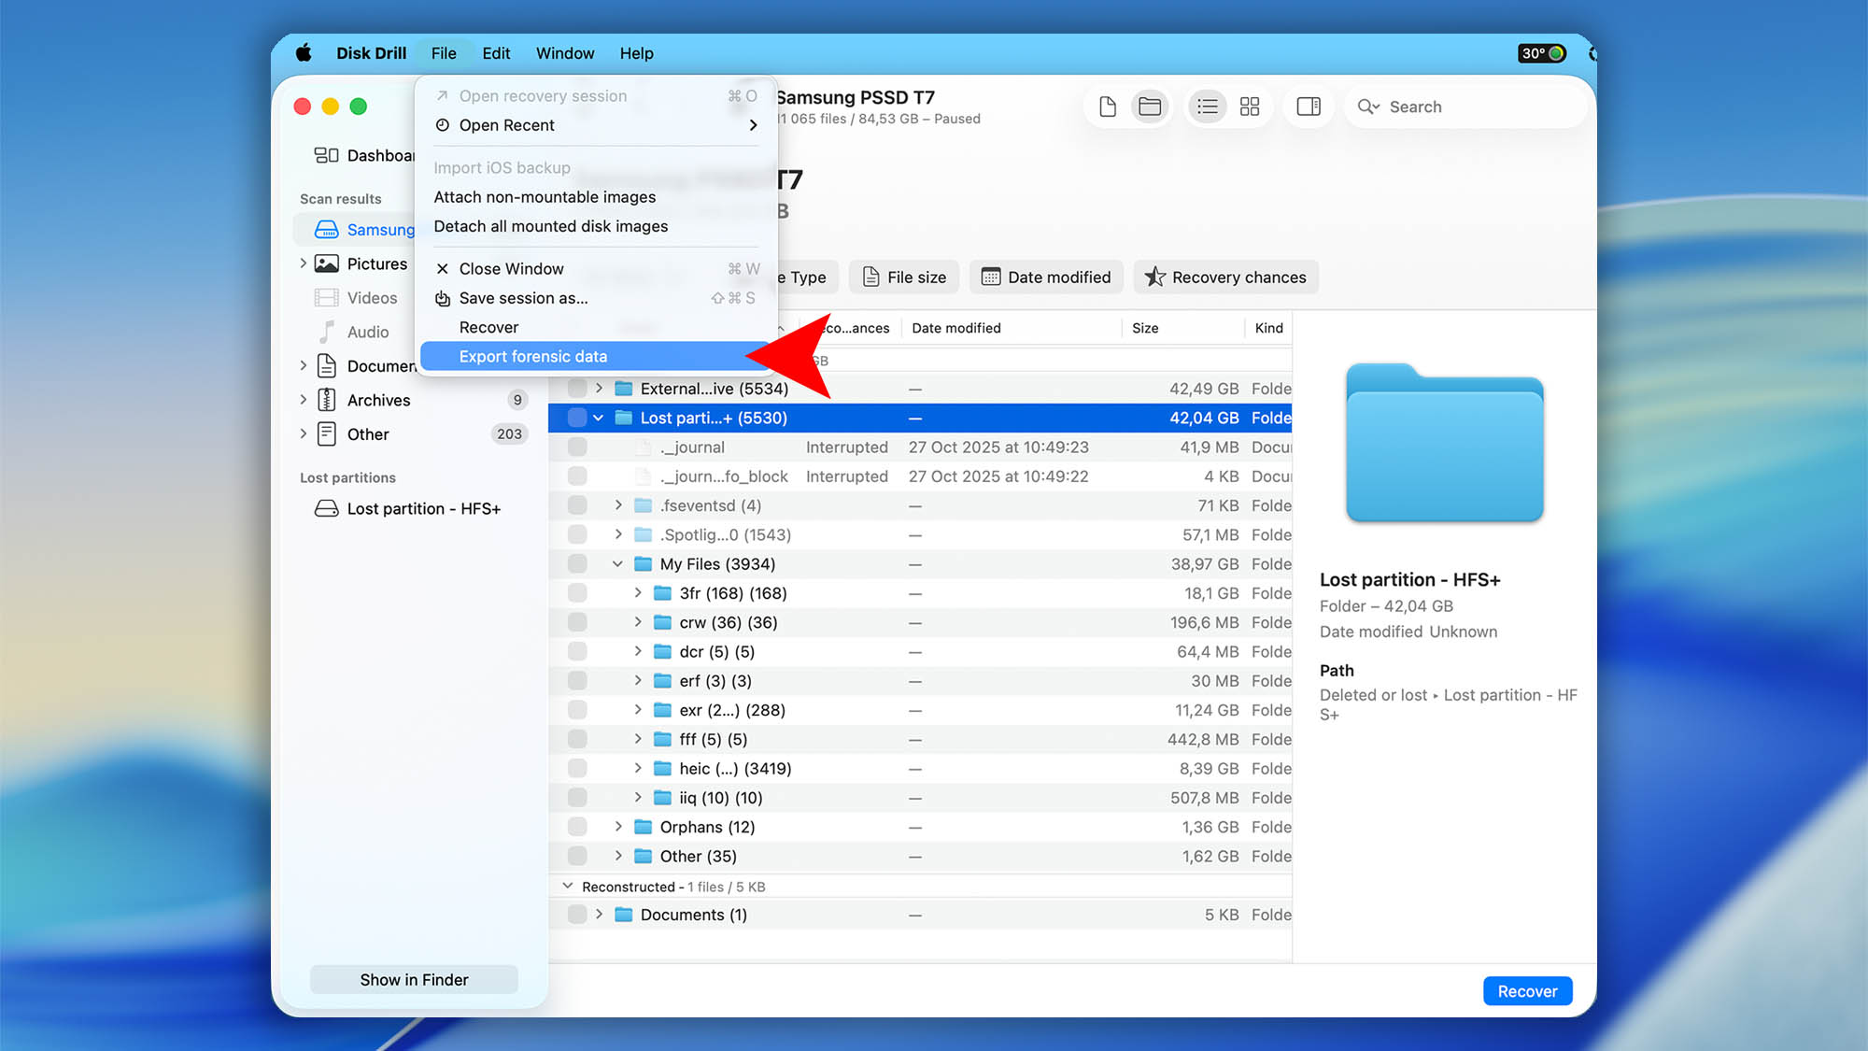Image resolution: width=1868 pixels, height=1051 pixels.
Task: Click the battery indicator in the menu bar
Action: 1541,53
